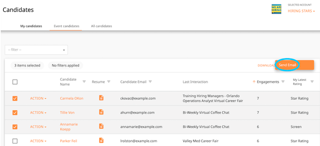The image size is (320, 146).
Task: Click the Candidate Name column header
Action: click(68, 82)
